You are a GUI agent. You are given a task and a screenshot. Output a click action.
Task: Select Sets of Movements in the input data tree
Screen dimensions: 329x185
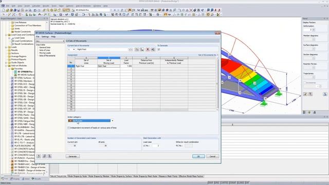click(x=47, y=55)
